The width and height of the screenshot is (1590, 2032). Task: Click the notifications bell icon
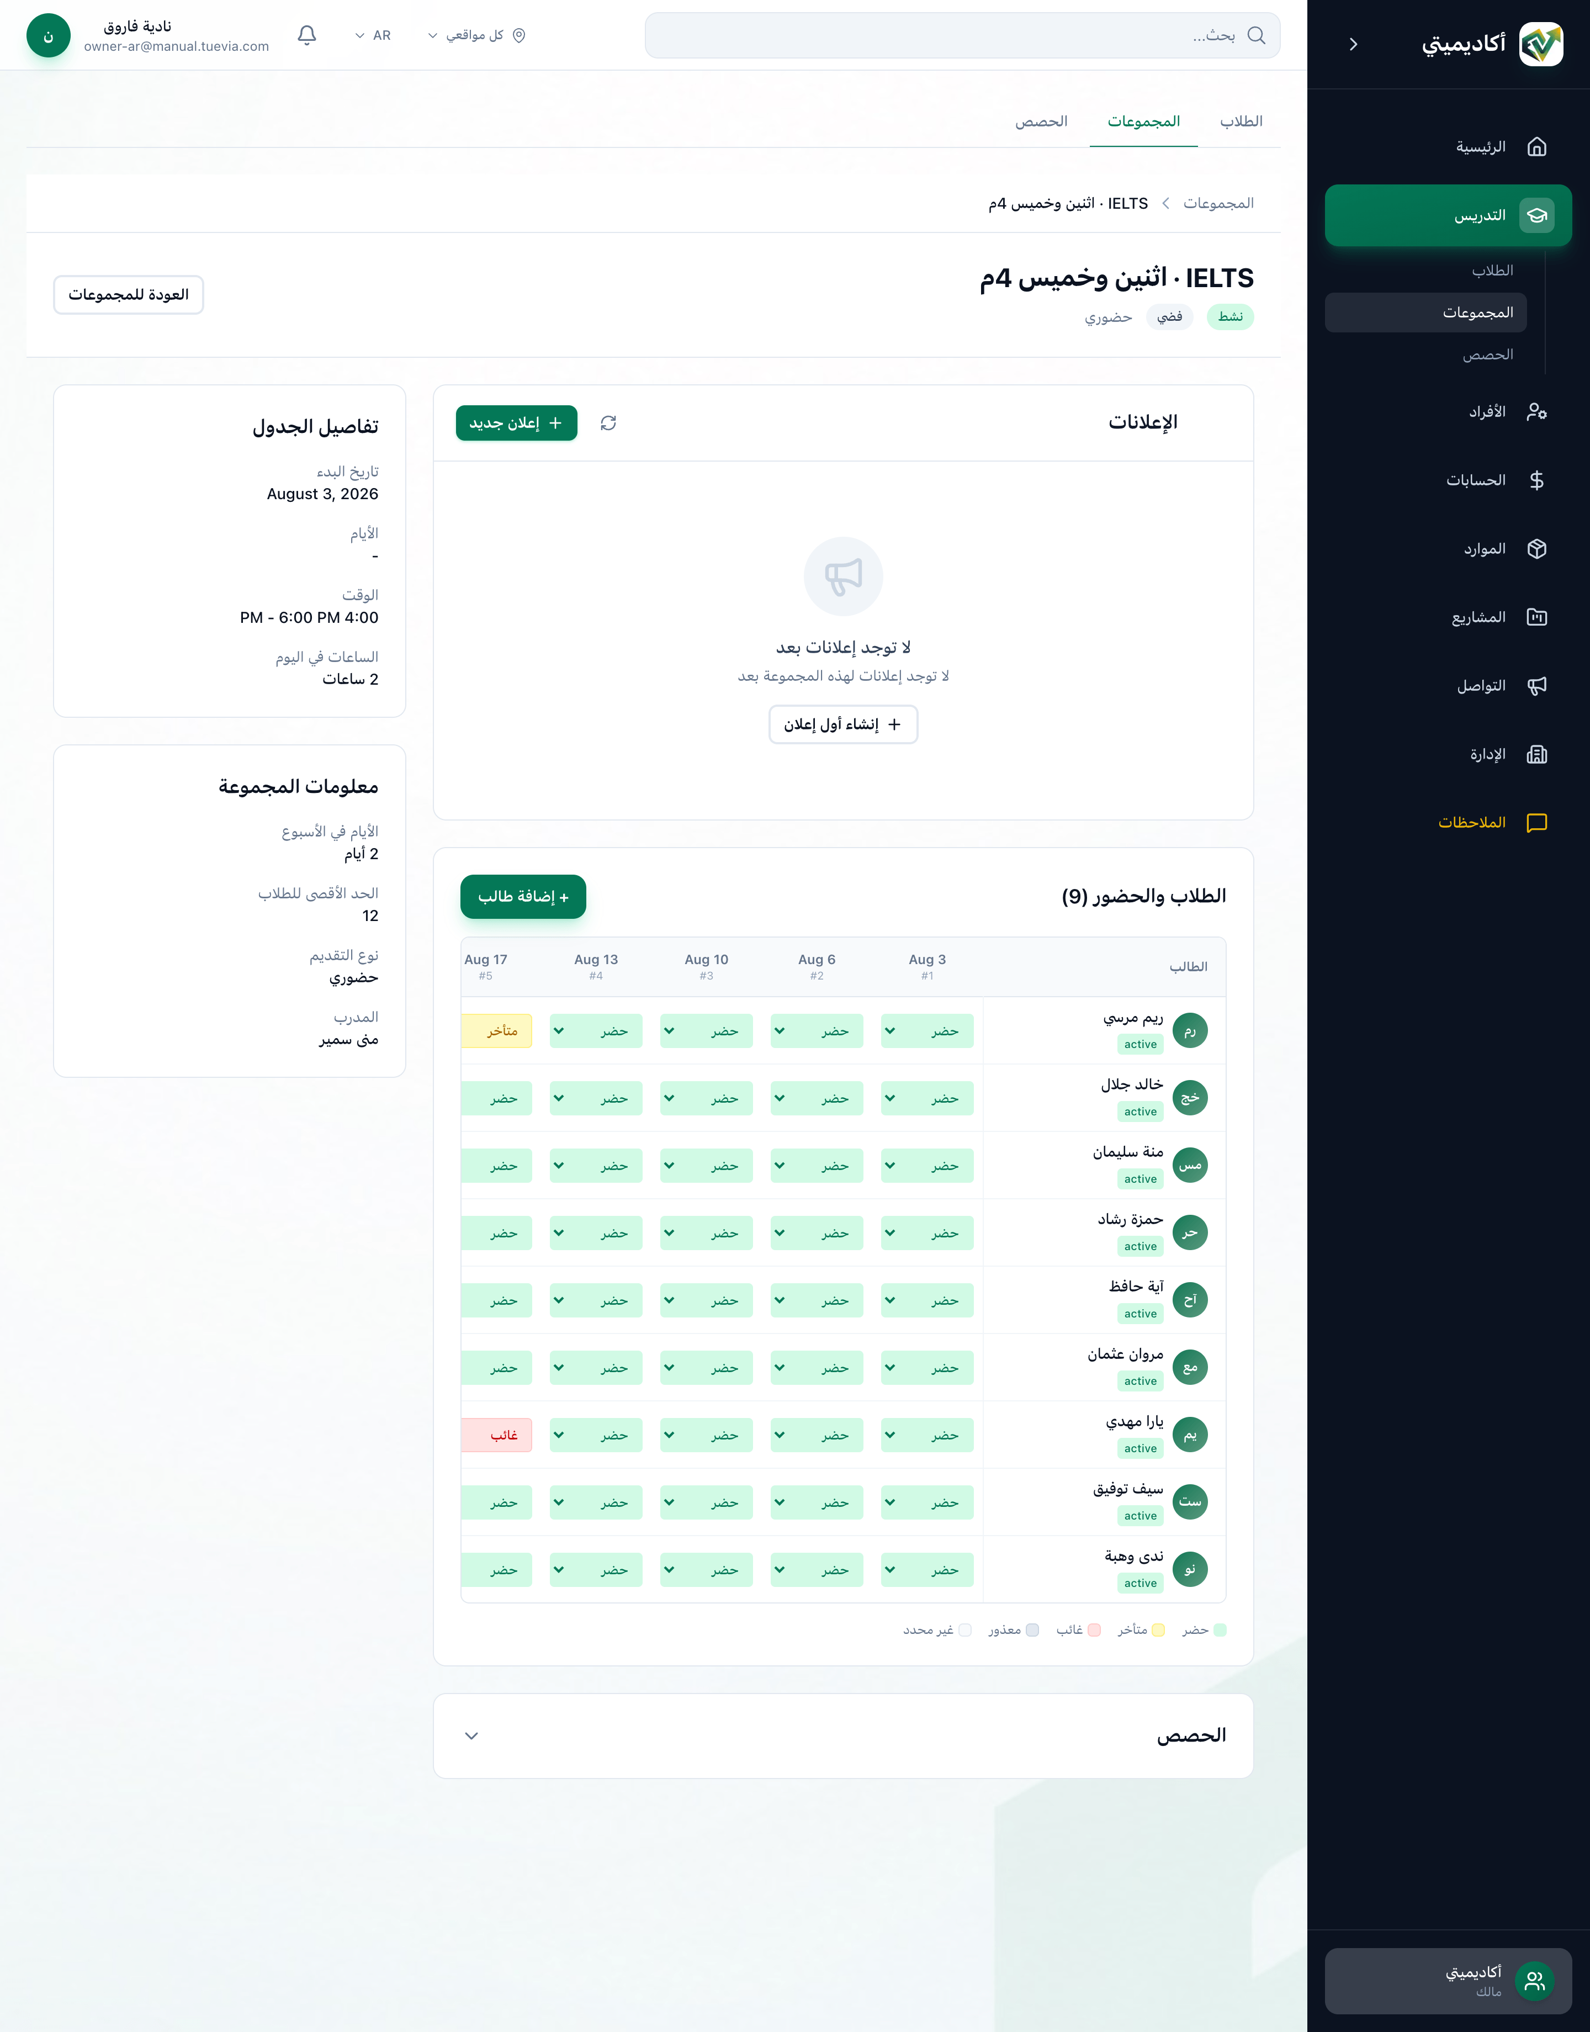pos(307,35)
